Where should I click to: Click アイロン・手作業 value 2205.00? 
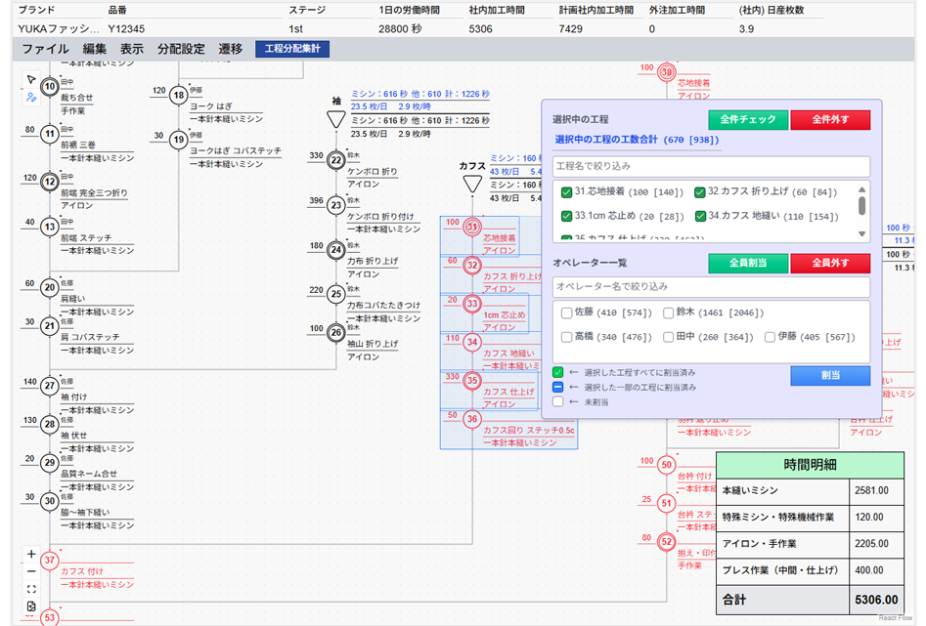click(x=876, y=544)
